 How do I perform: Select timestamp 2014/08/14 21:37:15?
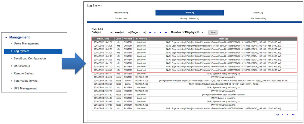tap(103, 91)
